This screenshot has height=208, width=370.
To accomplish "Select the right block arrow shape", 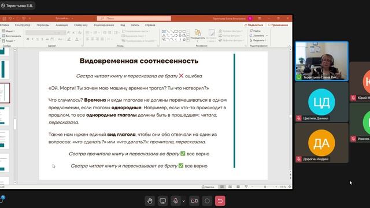I will tap(176, 36).
